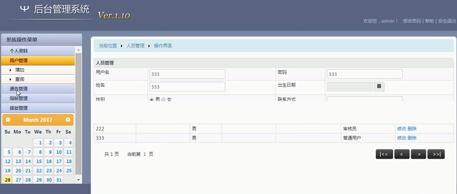
Task: Select March 28 in calendar
Action: coord(28,180)
